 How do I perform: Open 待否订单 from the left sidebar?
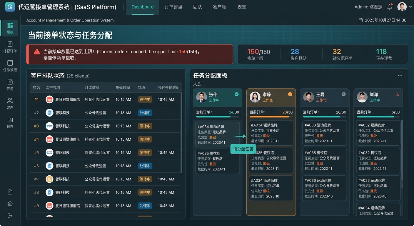pos(10,46)
